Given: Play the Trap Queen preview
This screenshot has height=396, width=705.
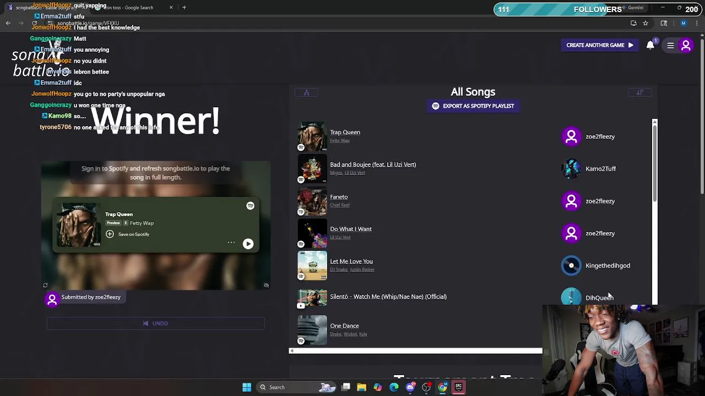Looking at the screenshot, I should 248,244.
